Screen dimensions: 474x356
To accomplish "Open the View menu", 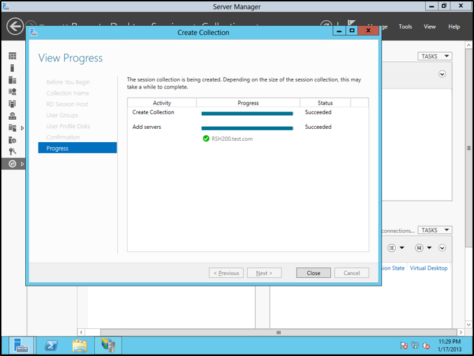I will (429, 26).
